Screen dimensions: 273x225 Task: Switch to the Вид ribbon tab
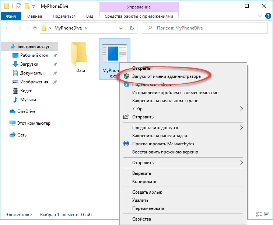pyautogui.click(x=90, y=16)
